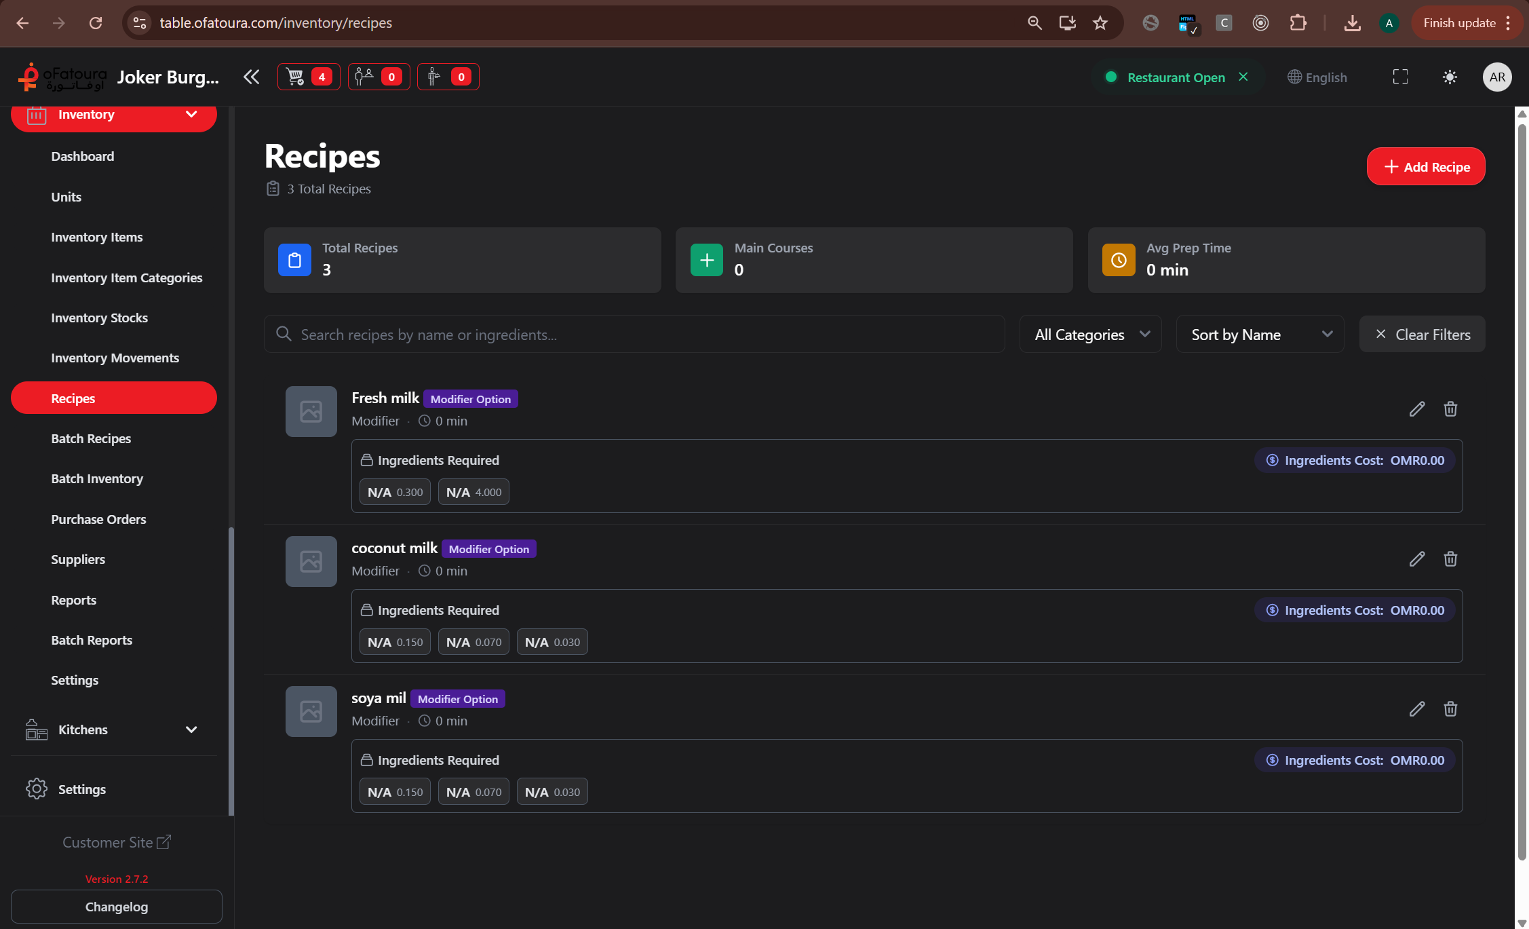Dismiss the Restaurant Open status with the X
The image size is (1529, 929).
[1243, 77]
